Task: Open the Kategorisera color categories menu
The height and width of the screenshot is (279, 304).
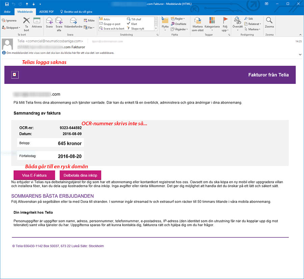Action: click(x=212, y=24)
